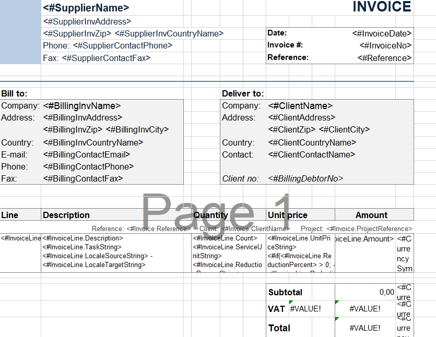Select the <#BillingContactFax> cell
The image size is (436, 337).
pos(83,178)
